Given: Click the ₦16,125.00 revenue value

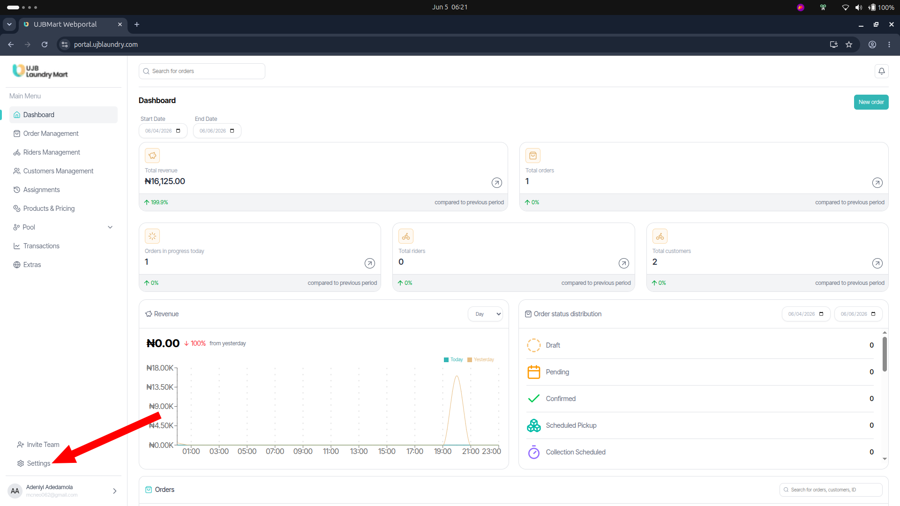Looking at the screenshot, I should pos(165,181).
